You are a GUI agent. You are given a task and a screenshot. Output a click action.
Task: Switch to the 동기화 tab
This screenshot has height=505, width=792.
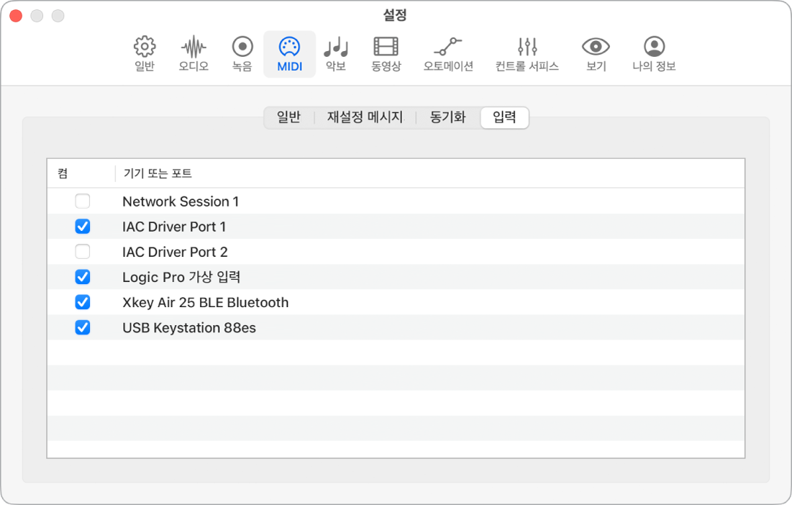pos(447,117)
